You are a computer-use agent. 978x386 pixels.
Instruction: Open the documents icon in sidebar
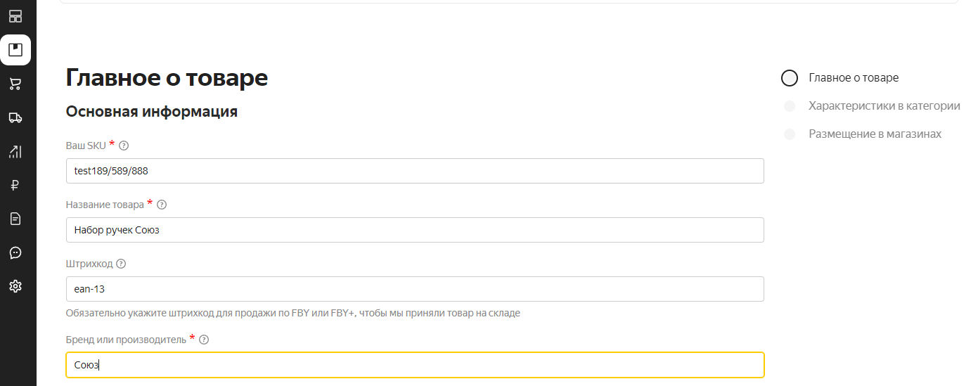15,219
